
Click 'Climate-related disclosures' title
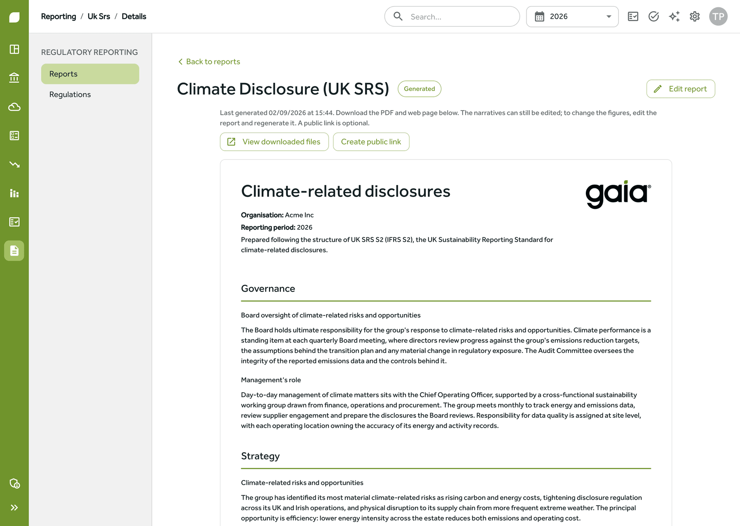(x=345, y=192)
